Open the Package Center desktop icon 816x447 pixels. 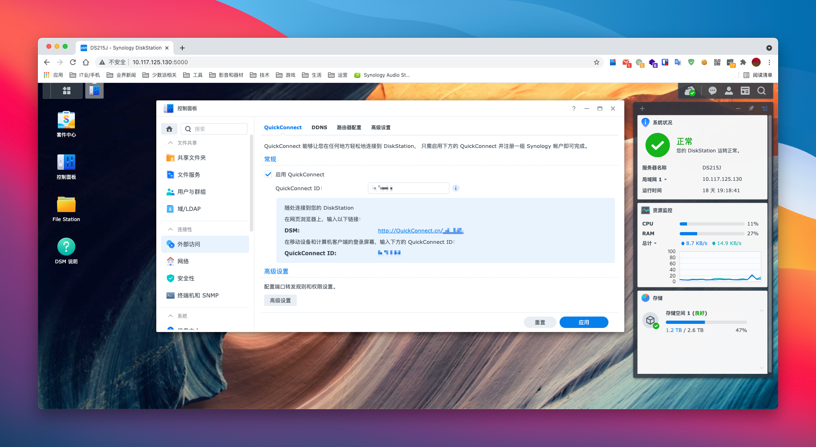(x=66, y=120)
